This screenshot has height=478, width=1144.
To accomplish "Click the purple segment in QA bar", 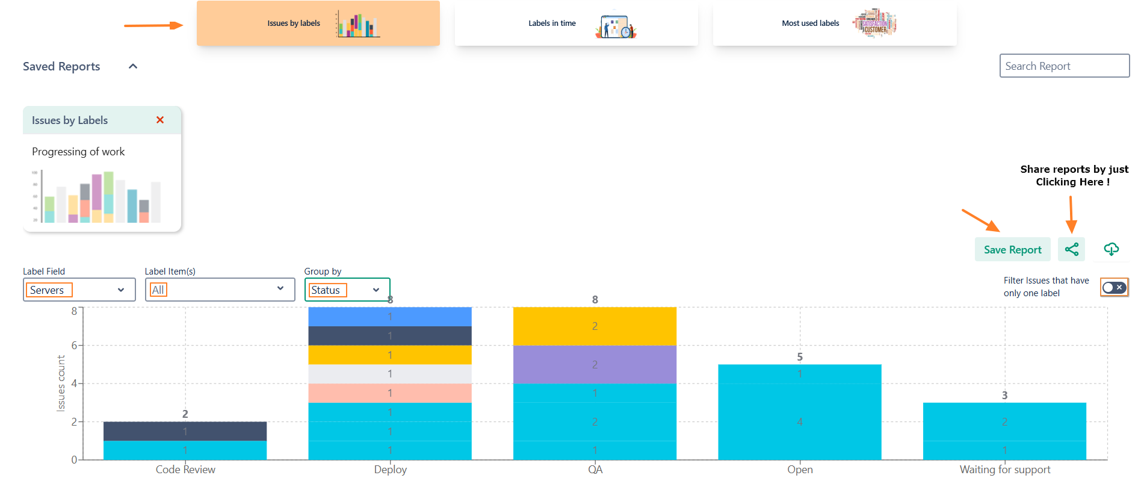I will [595, 364].
